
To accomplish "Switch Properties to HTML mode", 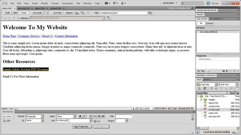I will click(x=7, y=117).
